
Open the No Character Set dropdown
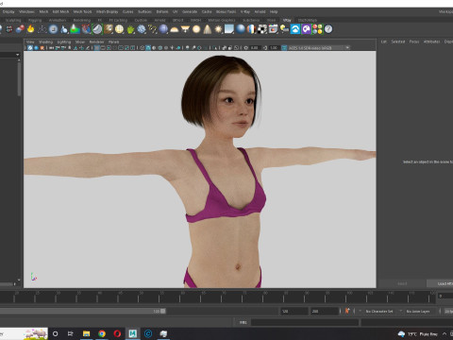[380, 311]
